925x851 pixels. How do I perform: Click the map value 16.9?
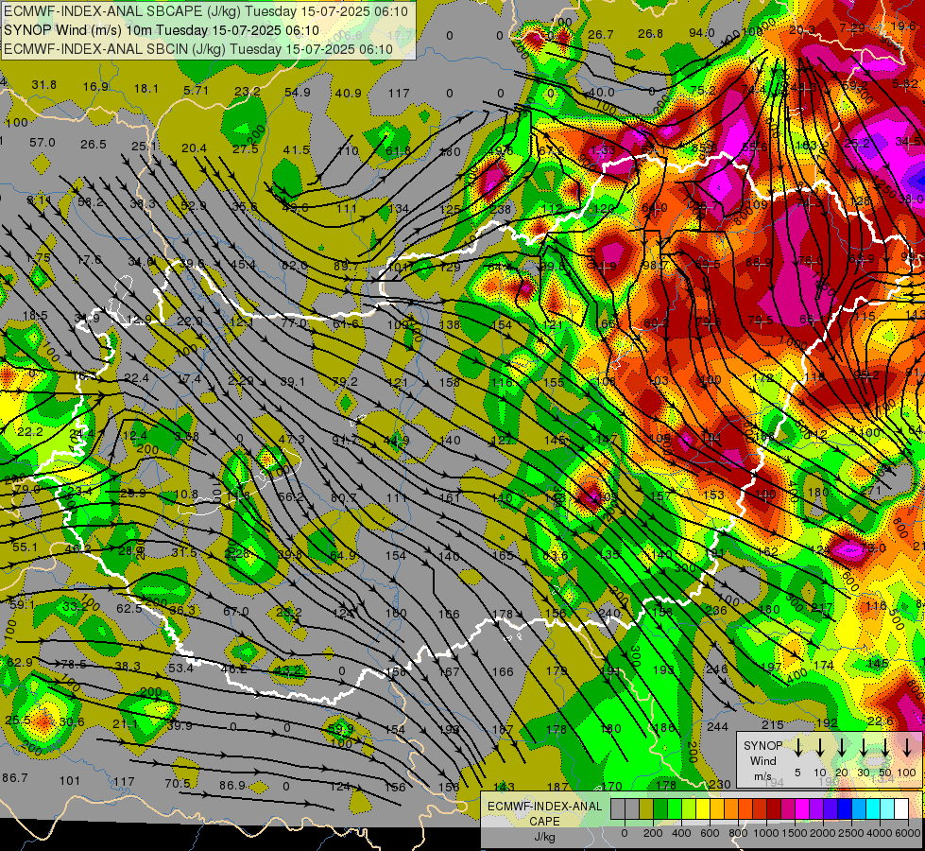click(95, 87)
